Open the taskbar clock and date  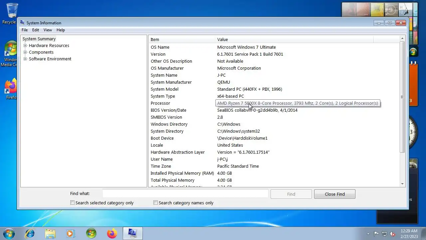tap(409, 233)
